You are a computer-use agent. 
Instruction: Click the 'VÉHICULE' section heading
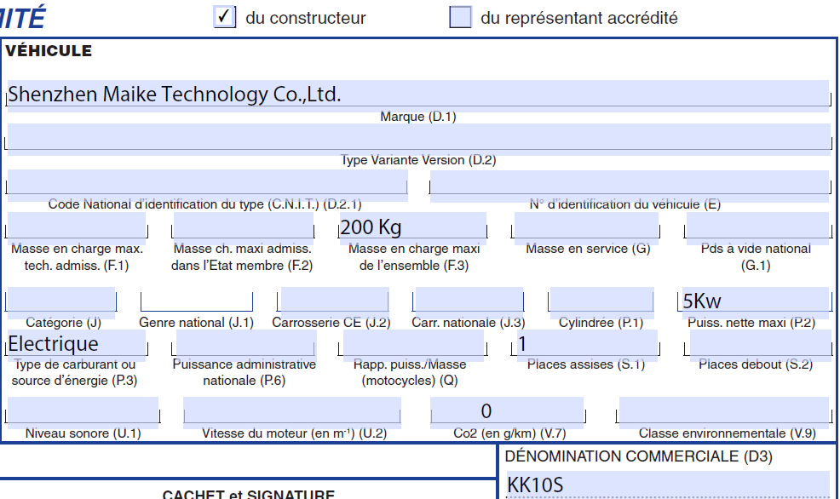(49, 51)
